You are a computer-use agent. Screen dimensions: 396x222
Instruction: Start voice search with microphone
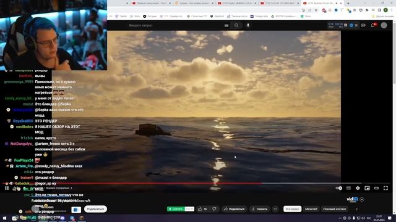point(248,25)
